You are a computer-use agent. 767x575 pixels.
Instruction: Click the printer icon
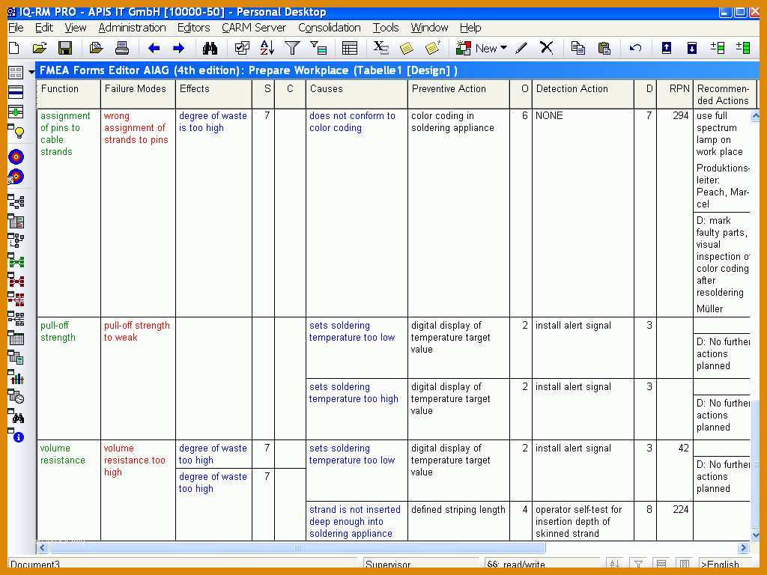pyautogui.click(x=122, y=48)
